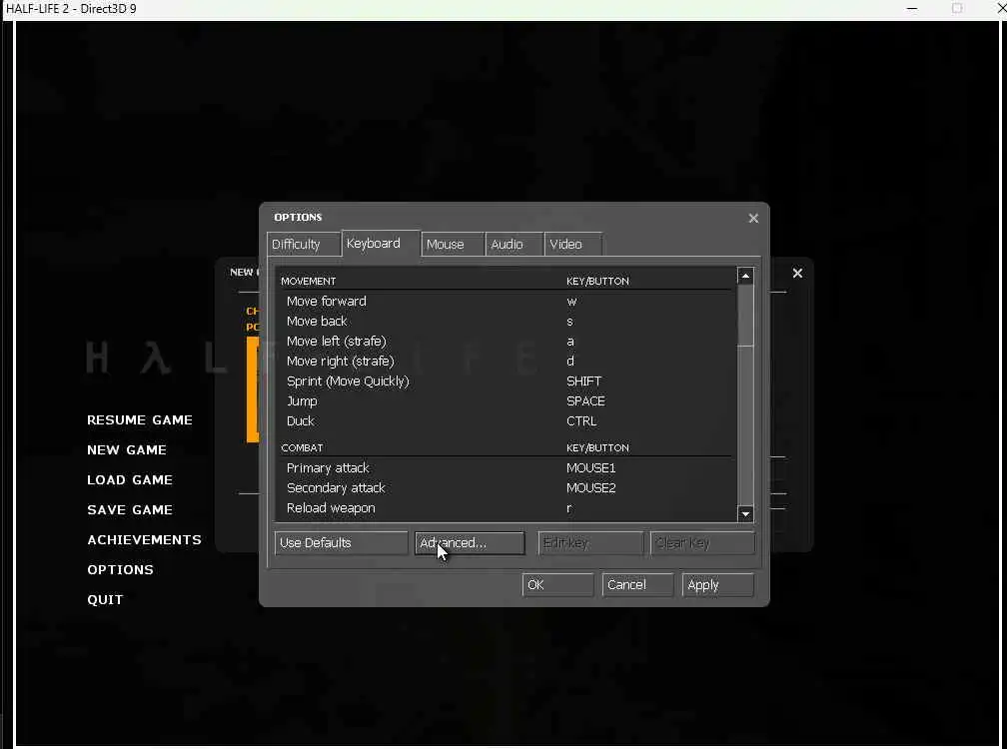Close the New Game window behind Options

click(x=797, y=273)
